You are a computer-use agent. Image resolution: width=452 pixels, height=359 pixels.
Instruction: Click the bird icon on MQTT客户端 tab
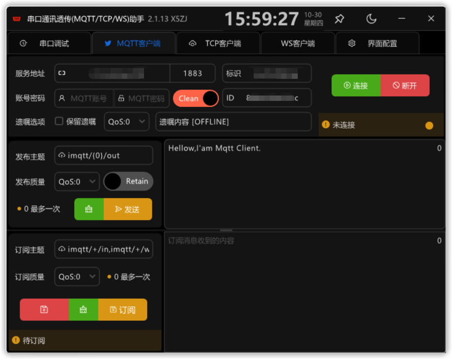coord(108,43)
